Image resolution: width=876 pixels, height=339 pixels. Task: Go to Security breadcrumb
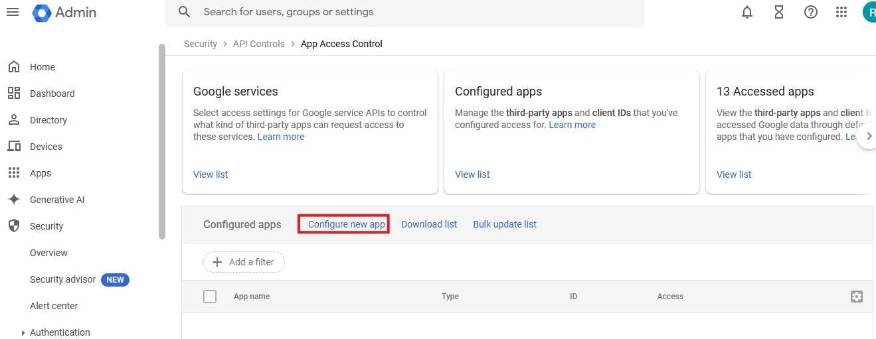tap(201, 44)
